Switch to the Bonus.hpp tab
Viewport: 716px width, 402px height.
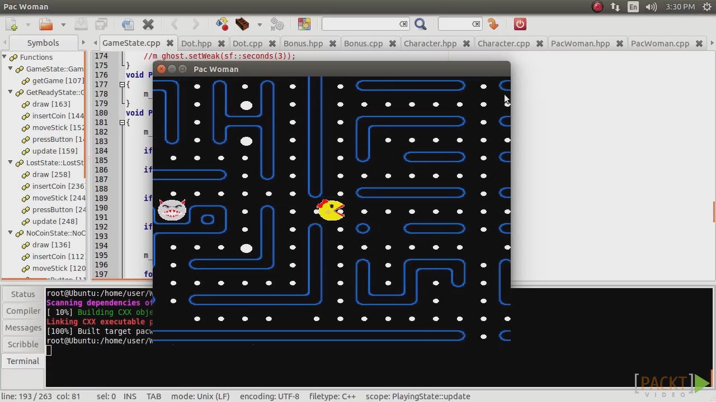(x=303, y=43)
